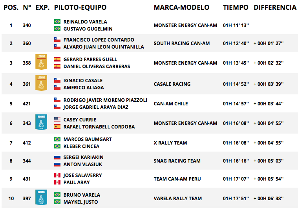Click the MARCA-MODELO column header

[x=181, y=7]
